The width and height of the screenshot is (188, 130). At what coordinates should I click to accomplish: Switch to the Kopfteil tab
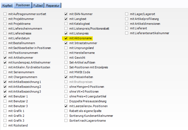click(x=8, y=6)
